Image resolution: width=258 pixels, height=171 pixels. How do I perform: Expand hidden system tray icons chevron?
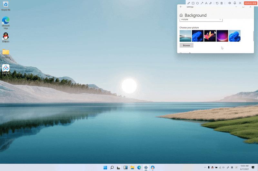pos(205,167)
